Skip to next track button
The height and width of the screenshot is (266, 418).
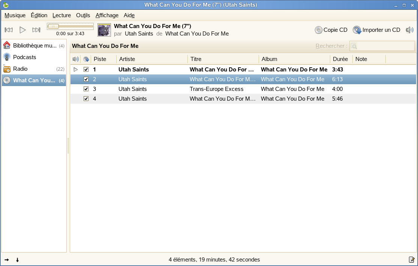click(36, 30)
